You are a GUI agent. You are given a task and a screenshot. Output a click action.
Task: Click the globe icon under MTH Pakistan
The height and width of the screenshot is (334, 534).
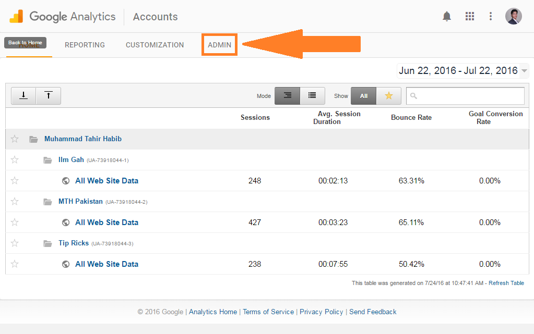(66, 222)
